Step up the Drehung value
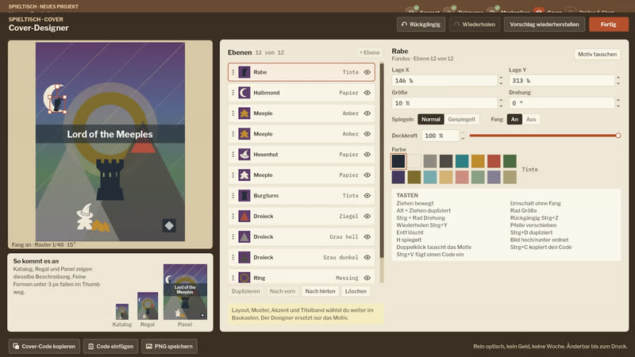 pyautogui.click(x=618, y=101)
